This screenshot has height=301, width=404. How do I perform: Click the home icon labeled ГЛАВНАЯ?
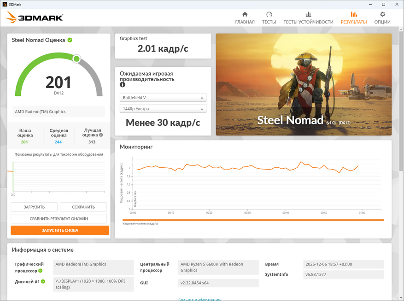(245, 15)
